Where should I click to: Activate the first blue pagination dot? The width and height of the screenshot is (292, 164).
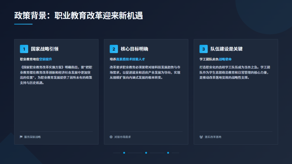(x=124, y=153)
